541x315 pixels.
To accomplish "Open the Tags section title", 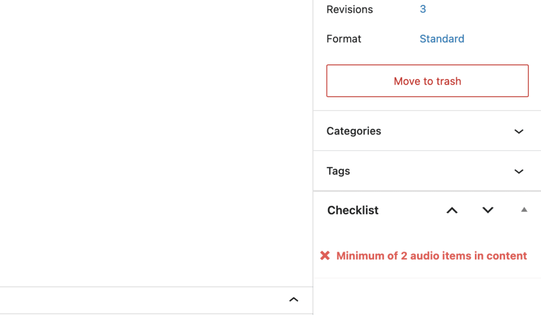I will pyautogui.click(x=338, y=171).
